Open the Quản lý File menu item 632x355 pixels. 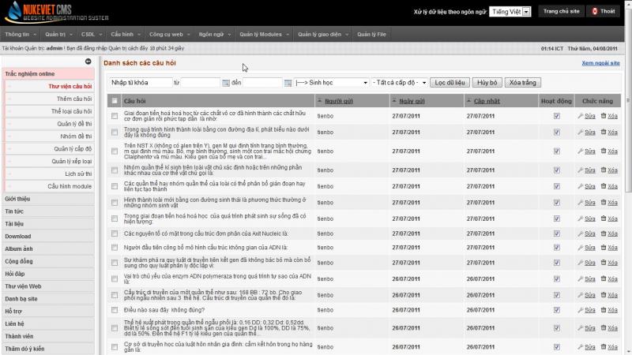coord(371,34)
